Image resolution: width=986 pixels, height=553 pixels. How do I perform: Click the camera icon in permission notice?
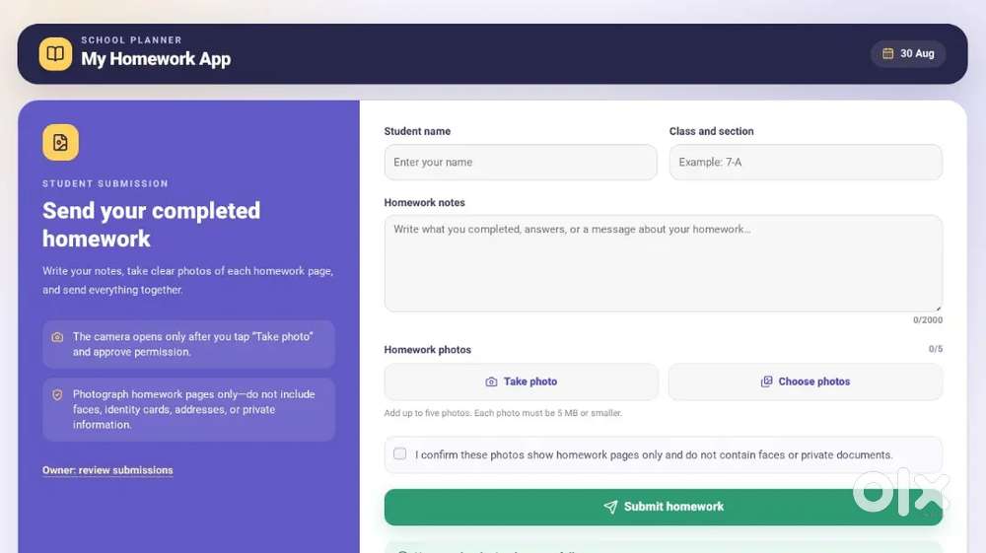[57, 337]
